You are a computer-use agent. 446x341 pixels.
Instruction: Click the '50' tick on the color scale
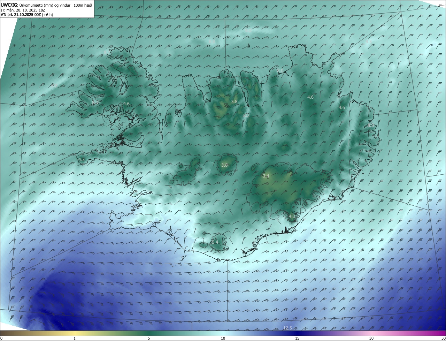pyautogui.click(x=443, y=338)
